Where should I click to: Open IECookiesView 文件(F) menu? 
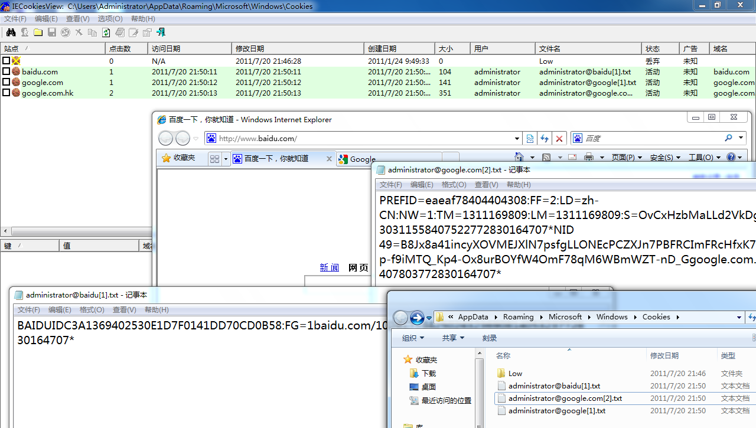15,19
